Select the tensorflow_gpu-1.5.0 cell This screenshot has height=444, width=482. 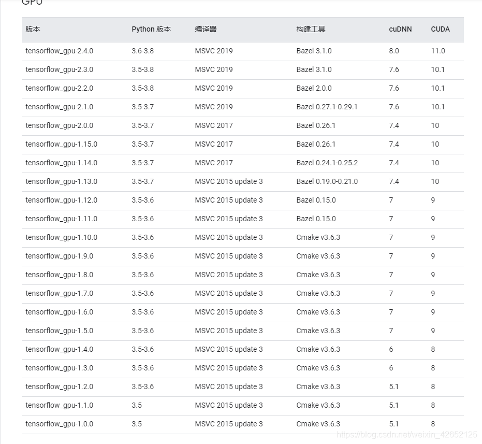[60, 331]
